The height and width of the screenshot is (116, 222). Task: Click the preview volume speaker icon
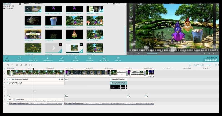pos(214,53)
